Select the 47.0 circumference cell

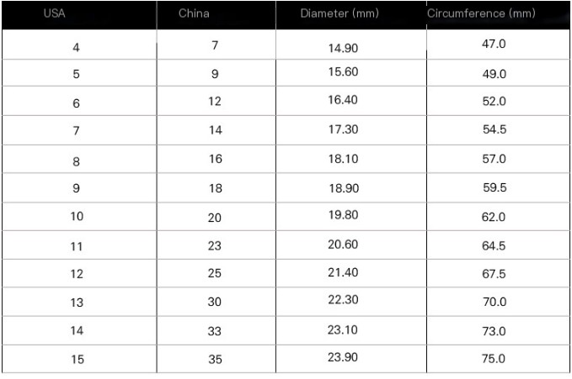click(493, 44)
